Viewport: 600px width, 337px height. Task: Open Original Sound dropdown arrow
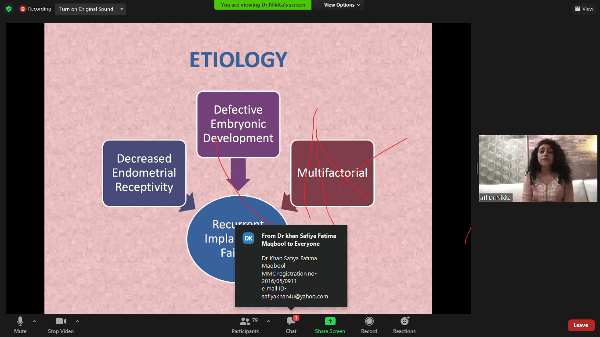(122, 9)
